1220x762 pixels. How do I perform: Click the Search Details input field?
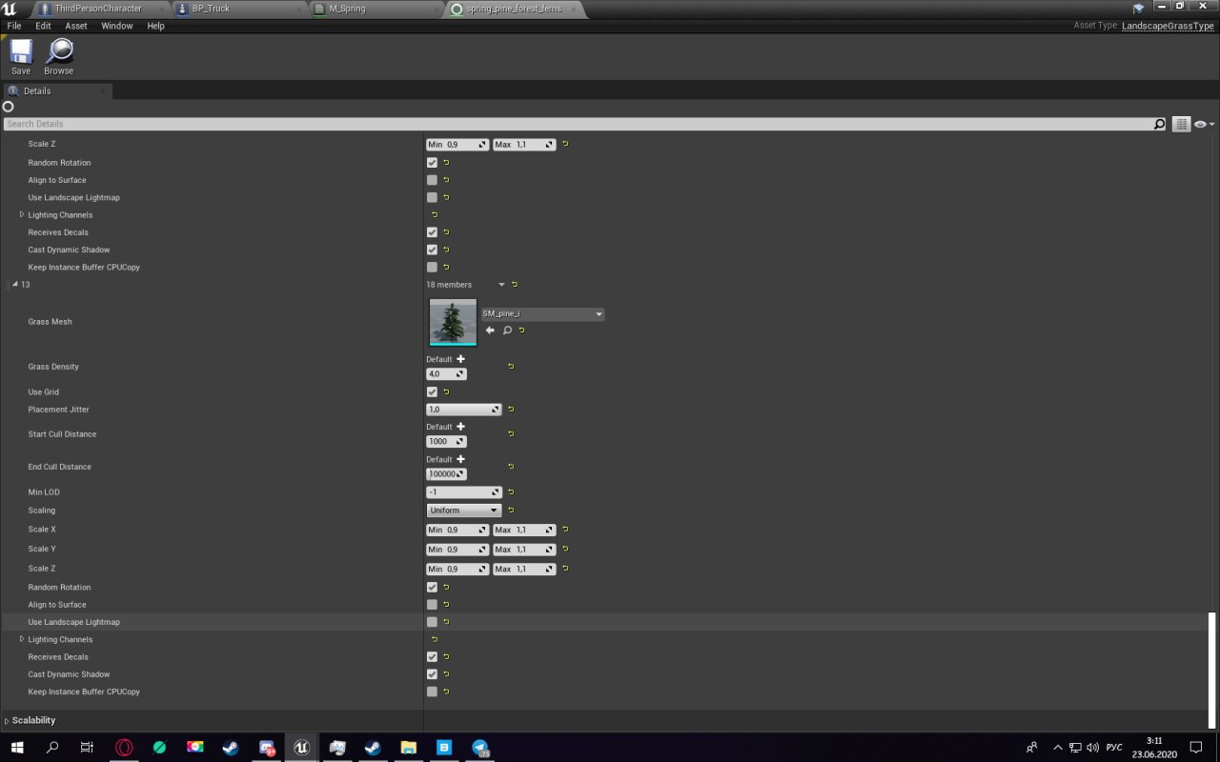[x=572, y=124]
